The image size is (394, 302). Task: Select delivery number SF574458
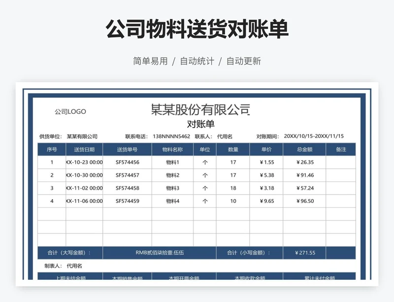[x=128, y=188]
